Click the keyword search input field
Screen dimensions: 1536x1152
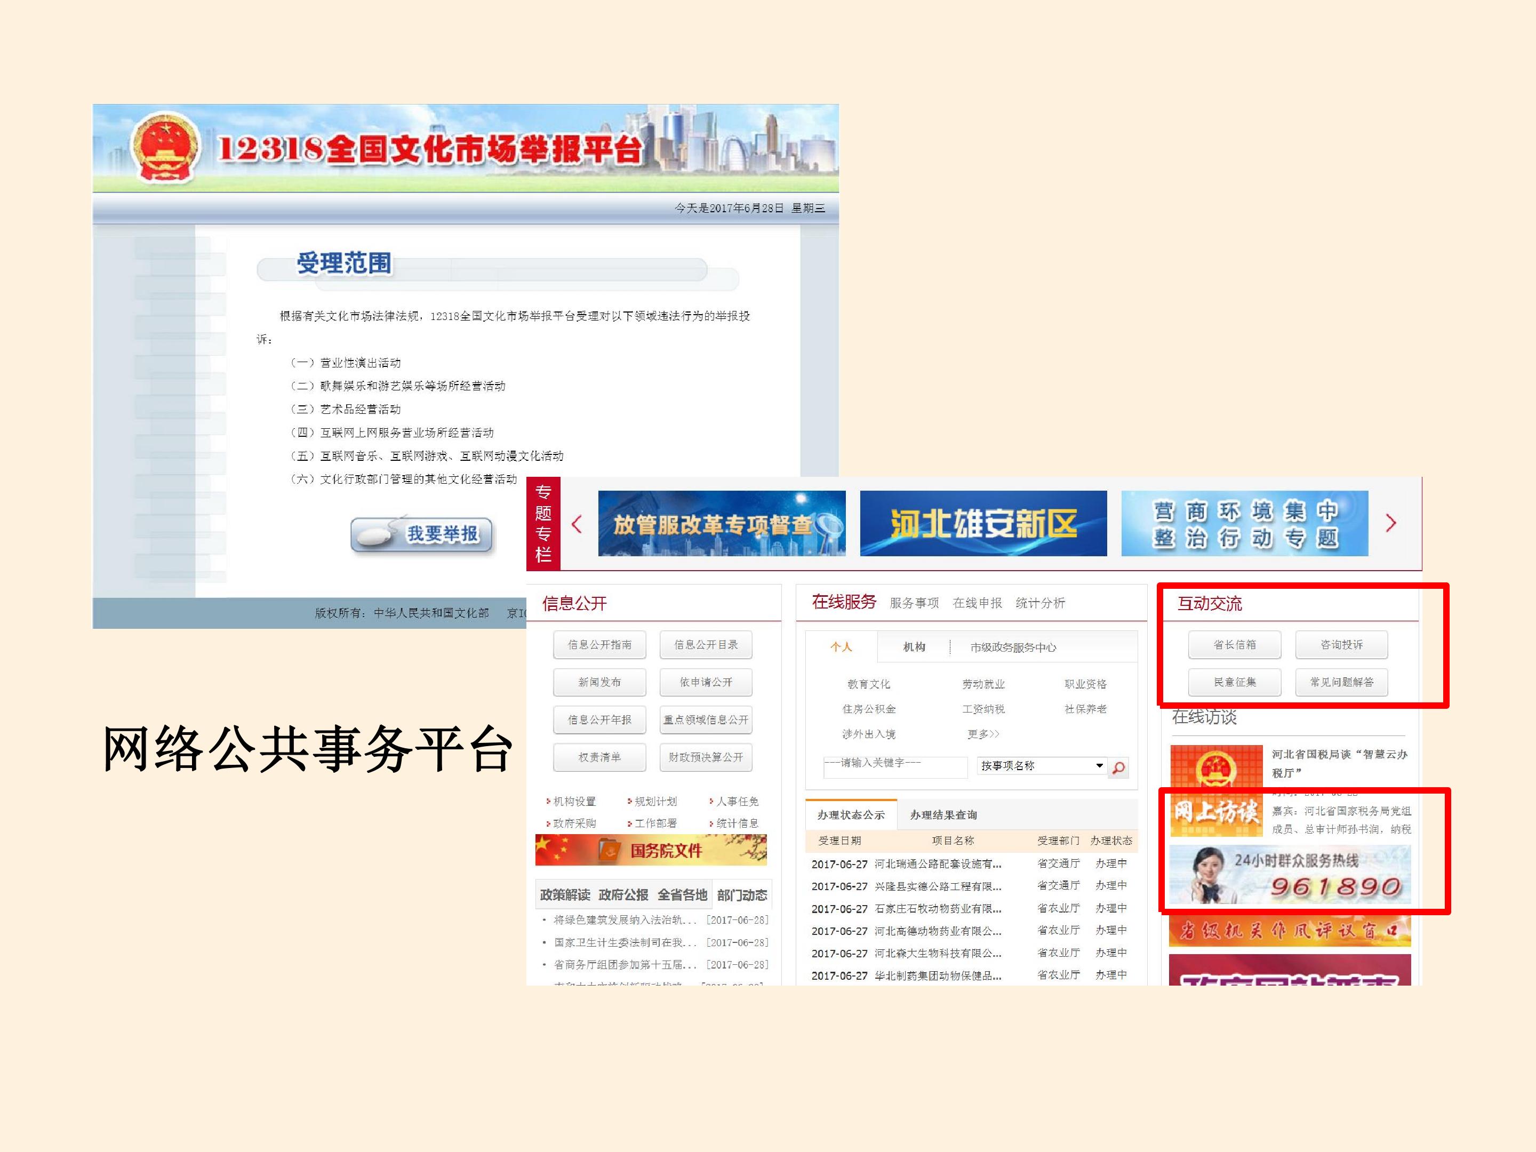pos(895,765)
